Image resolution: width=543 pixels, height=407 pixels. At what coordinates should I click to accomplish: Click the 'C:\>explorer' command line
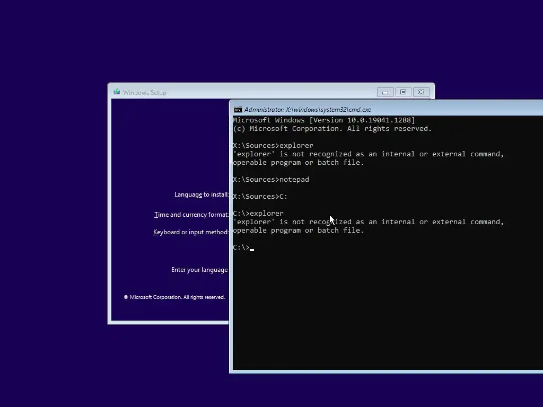coord(258,213)
